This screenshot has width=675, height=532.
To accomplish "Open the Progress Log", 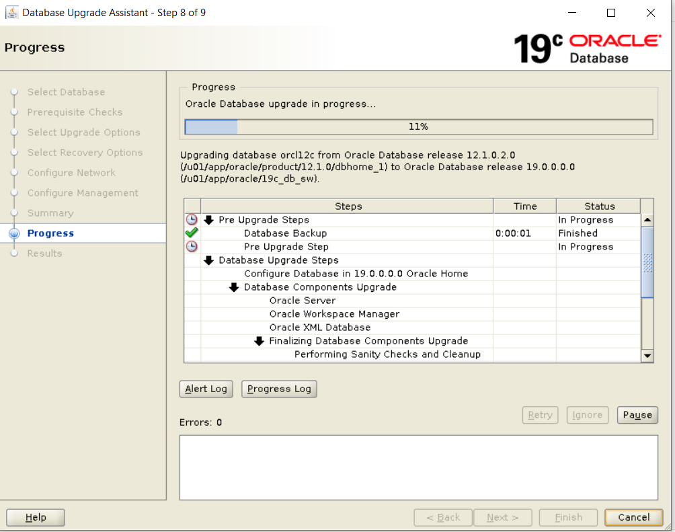I will pyautogui.click(x=279, y=389).
